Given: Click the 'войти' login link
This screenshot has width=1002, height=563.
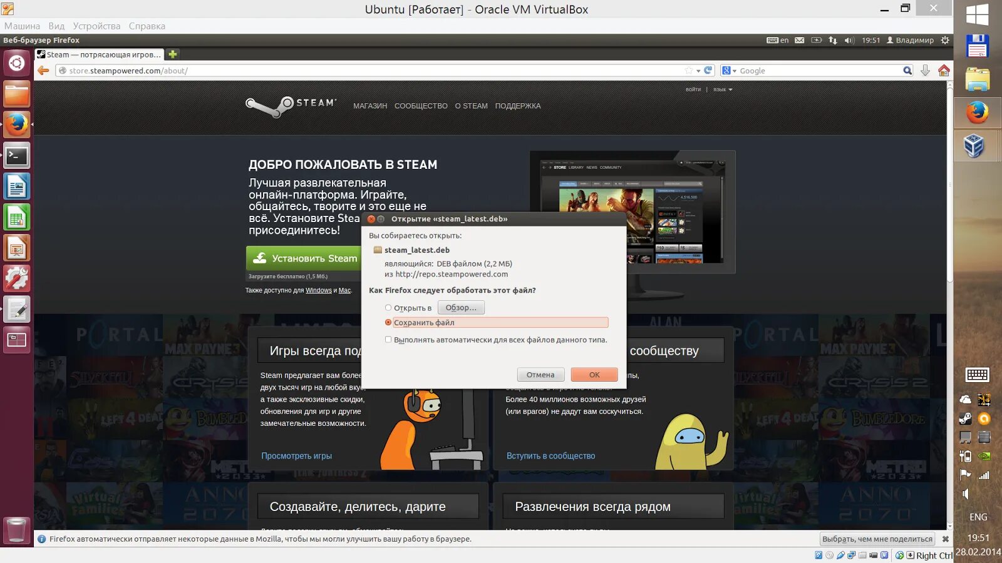Looking at the screenshot, I should coord(693,89).
